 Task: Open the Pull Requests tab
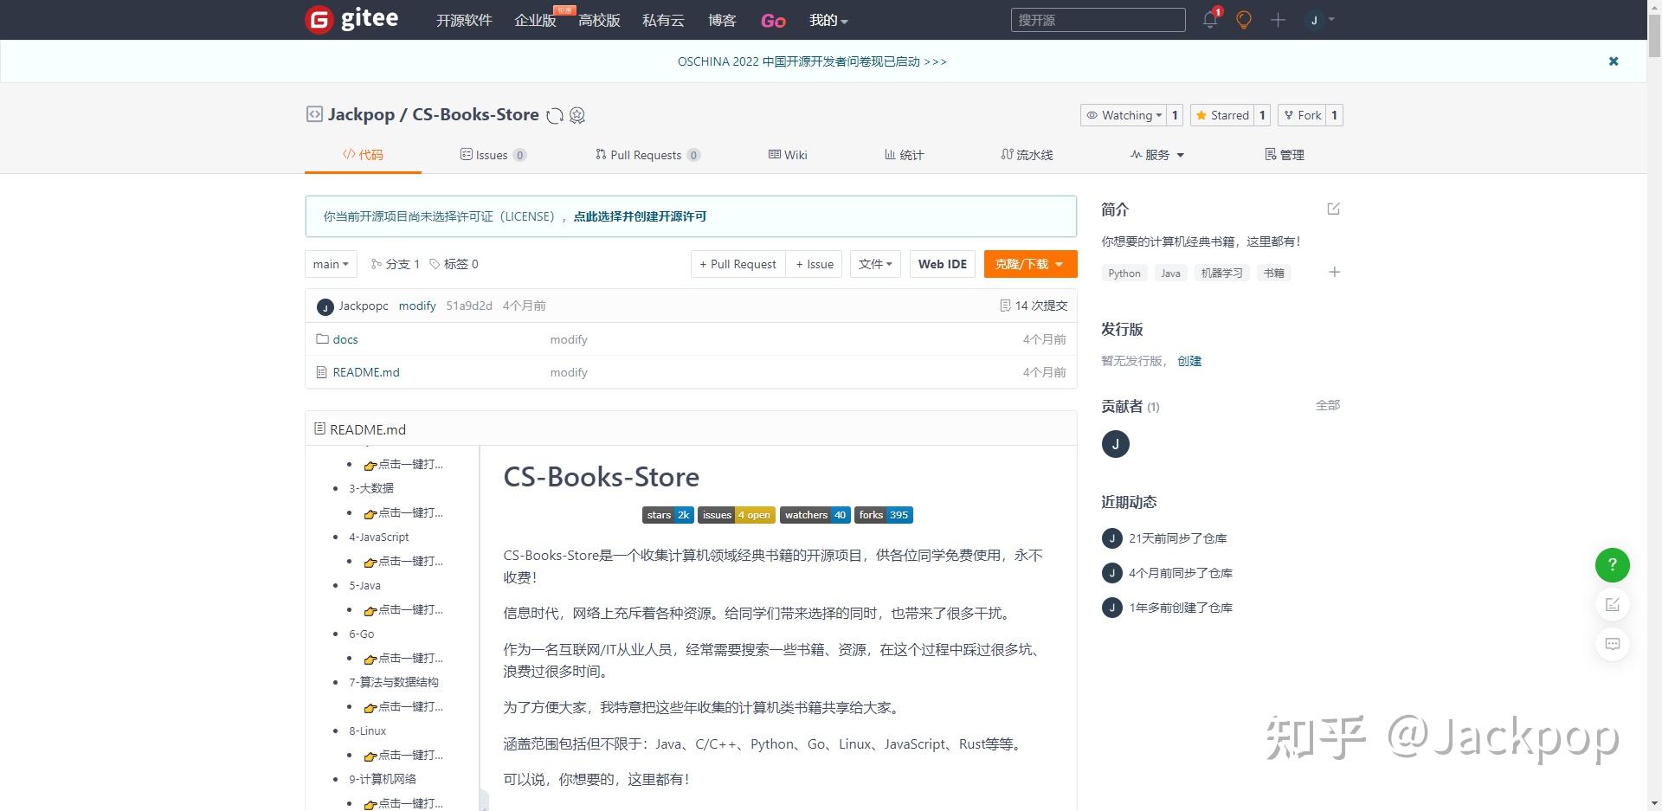[647, 155]
